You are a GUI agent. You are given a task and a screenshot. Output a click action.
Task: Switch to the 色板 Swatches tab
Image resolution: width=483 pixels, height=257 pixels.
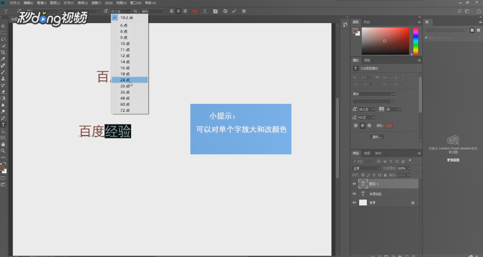tap(366, 22)
